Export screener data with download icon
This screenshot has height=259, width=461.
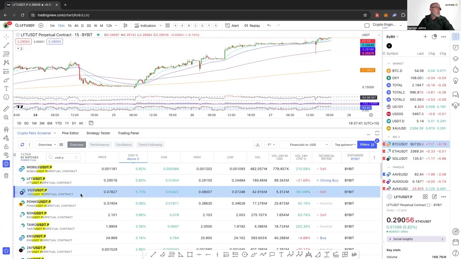point(258,145)
